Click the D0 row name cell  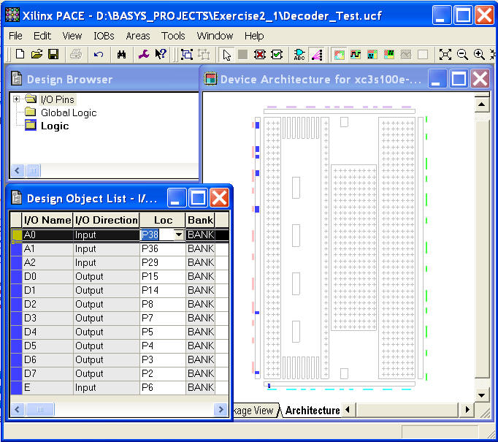pyautogui.click(x=47, y=276)
